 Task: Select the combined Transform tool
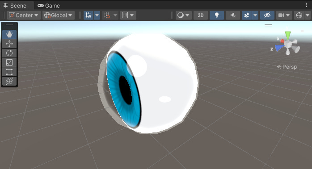coord(9,81)
